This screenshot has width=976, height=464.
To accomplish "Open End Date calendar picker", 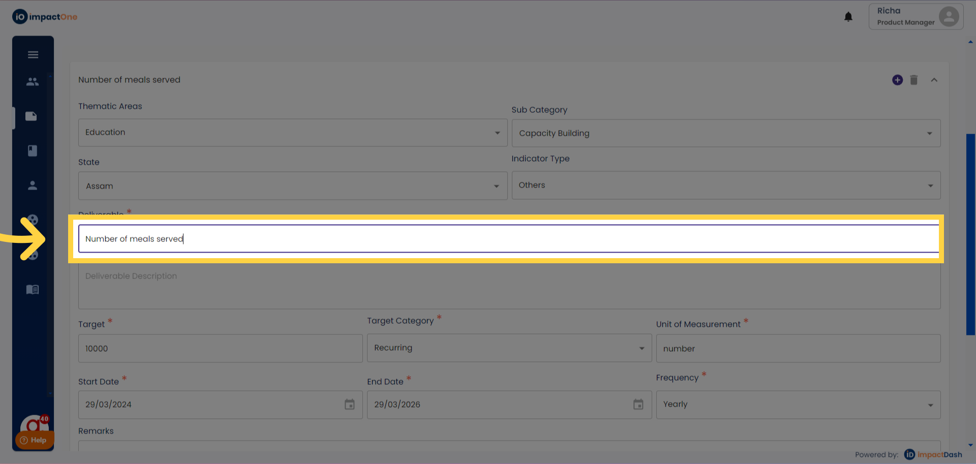I will click(638, 405).
